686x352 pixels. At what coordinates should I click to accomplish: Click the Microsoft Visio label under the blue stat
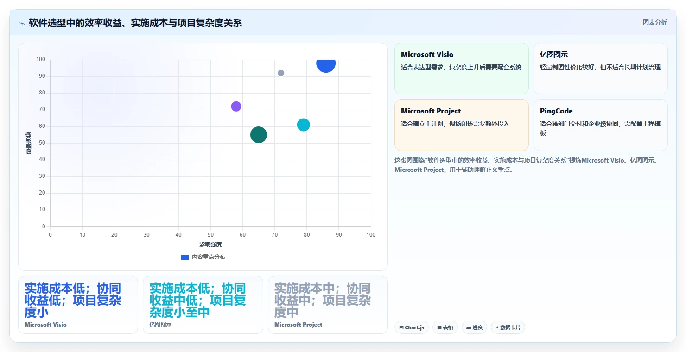pos(45,325)
